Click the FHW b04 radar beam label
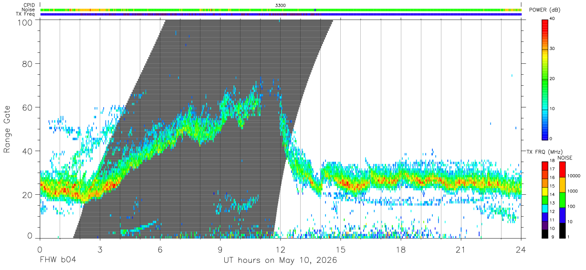586x270 pixels. (58, 260)
